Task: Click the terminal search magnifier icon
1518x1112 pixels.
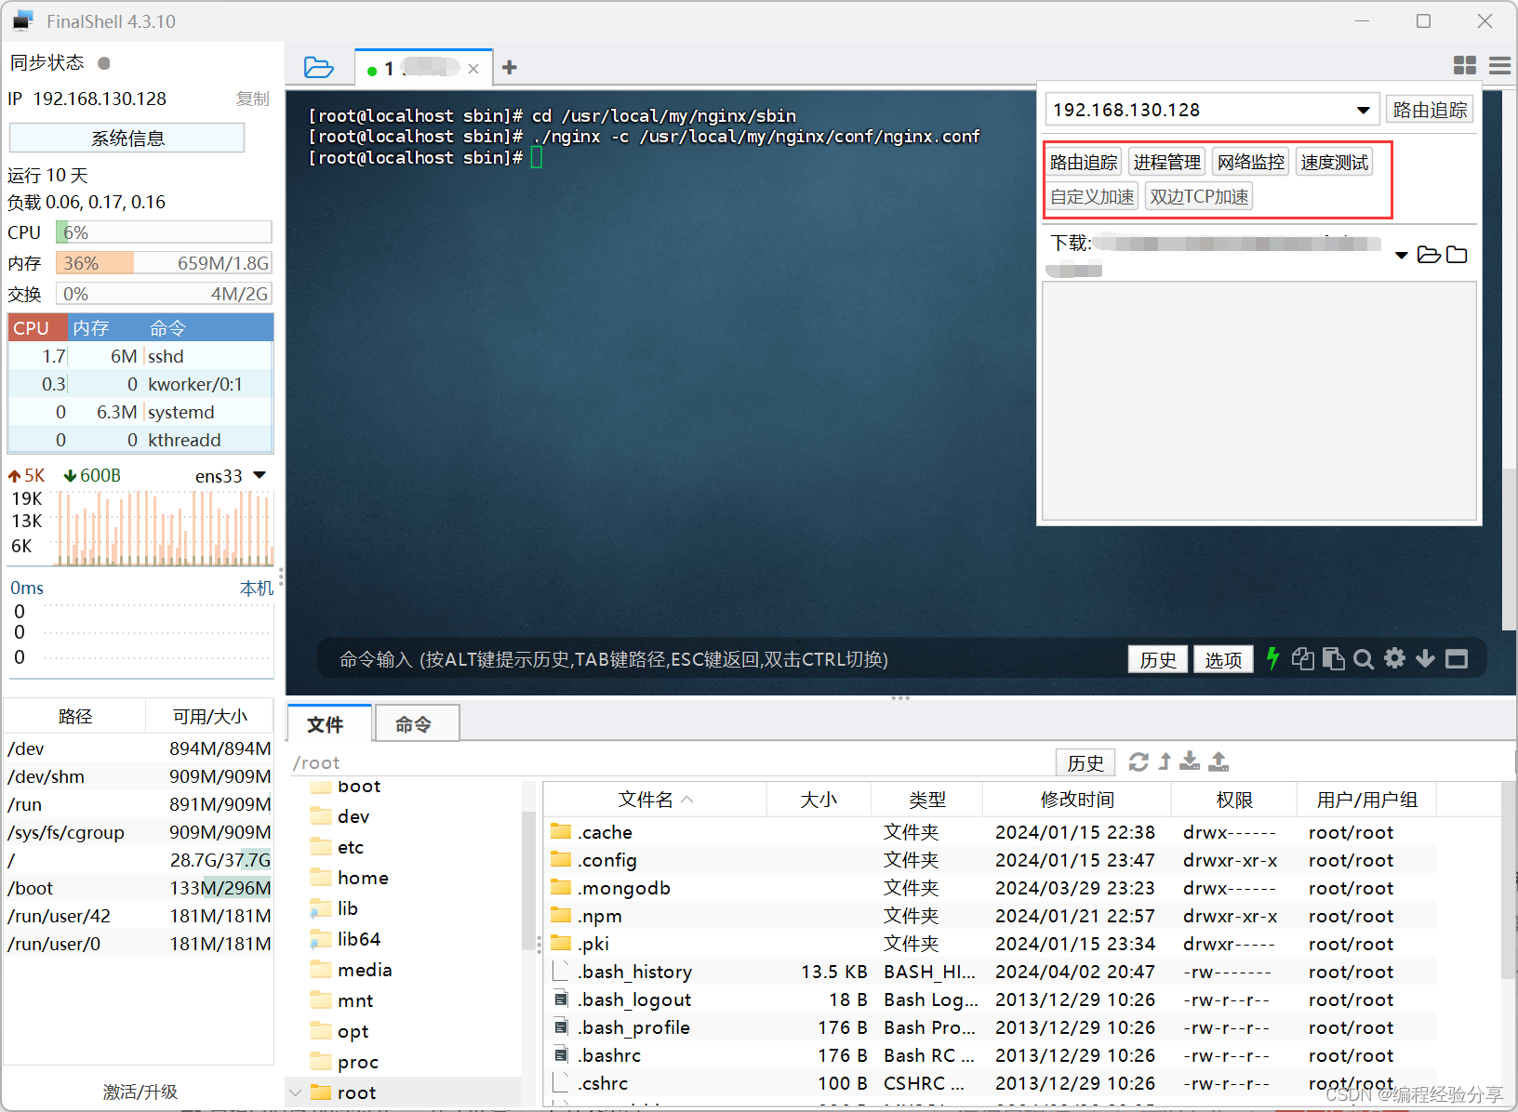Action: click(x=1364, y=659)
